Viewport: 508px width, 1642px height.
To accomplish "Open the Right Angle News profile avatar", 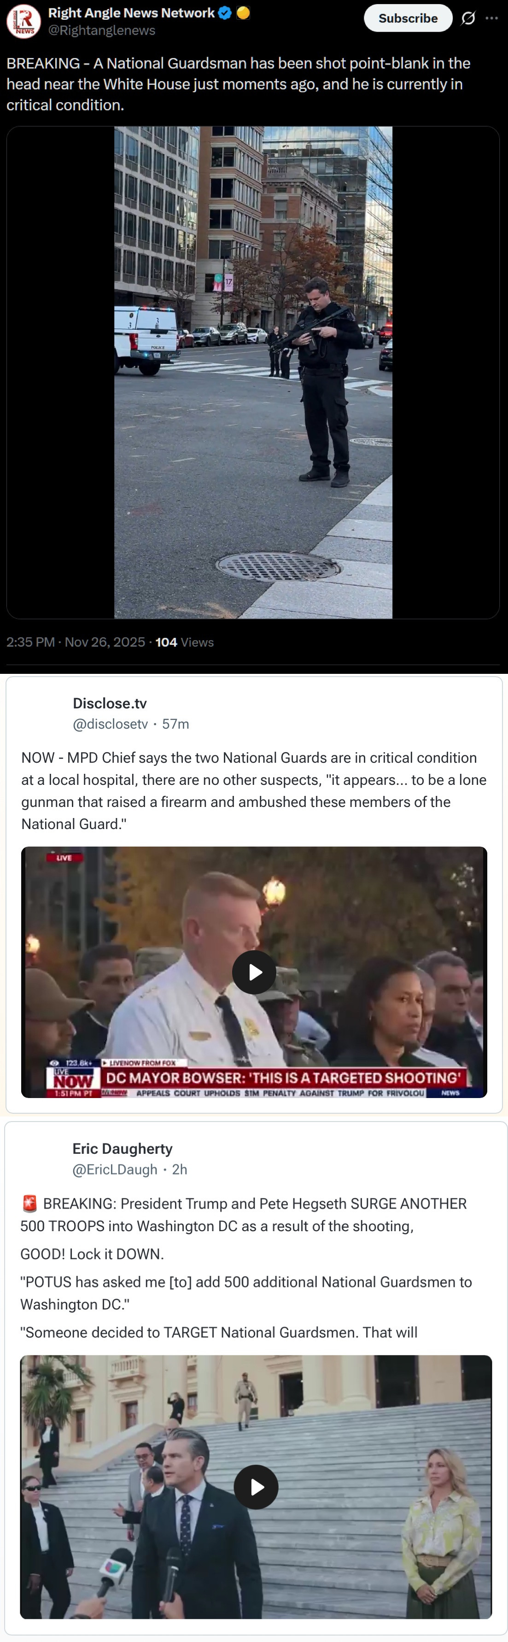I will 23,21.
